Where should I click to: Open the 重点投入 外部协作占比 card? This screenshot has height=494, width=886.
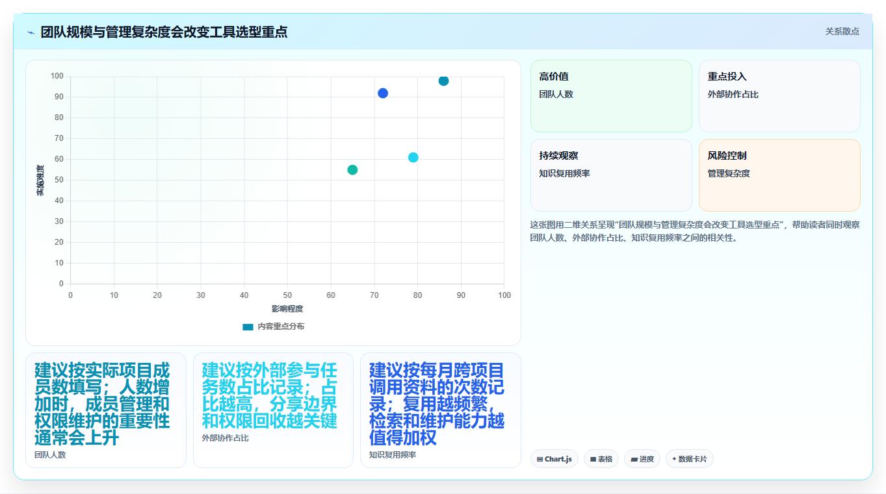point(779,96)
